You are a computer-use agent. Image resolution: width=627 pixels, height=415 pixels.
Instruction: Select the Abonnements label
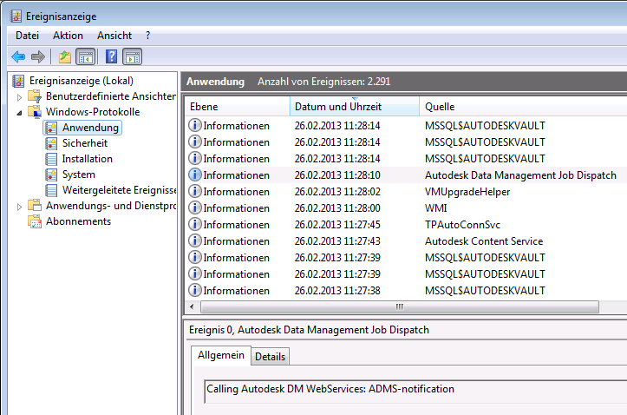point(78,221)
